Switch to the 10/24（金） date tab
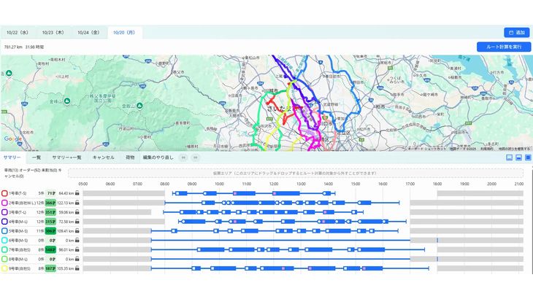Viewport: 533px width, 299px height. coord(88,32)
